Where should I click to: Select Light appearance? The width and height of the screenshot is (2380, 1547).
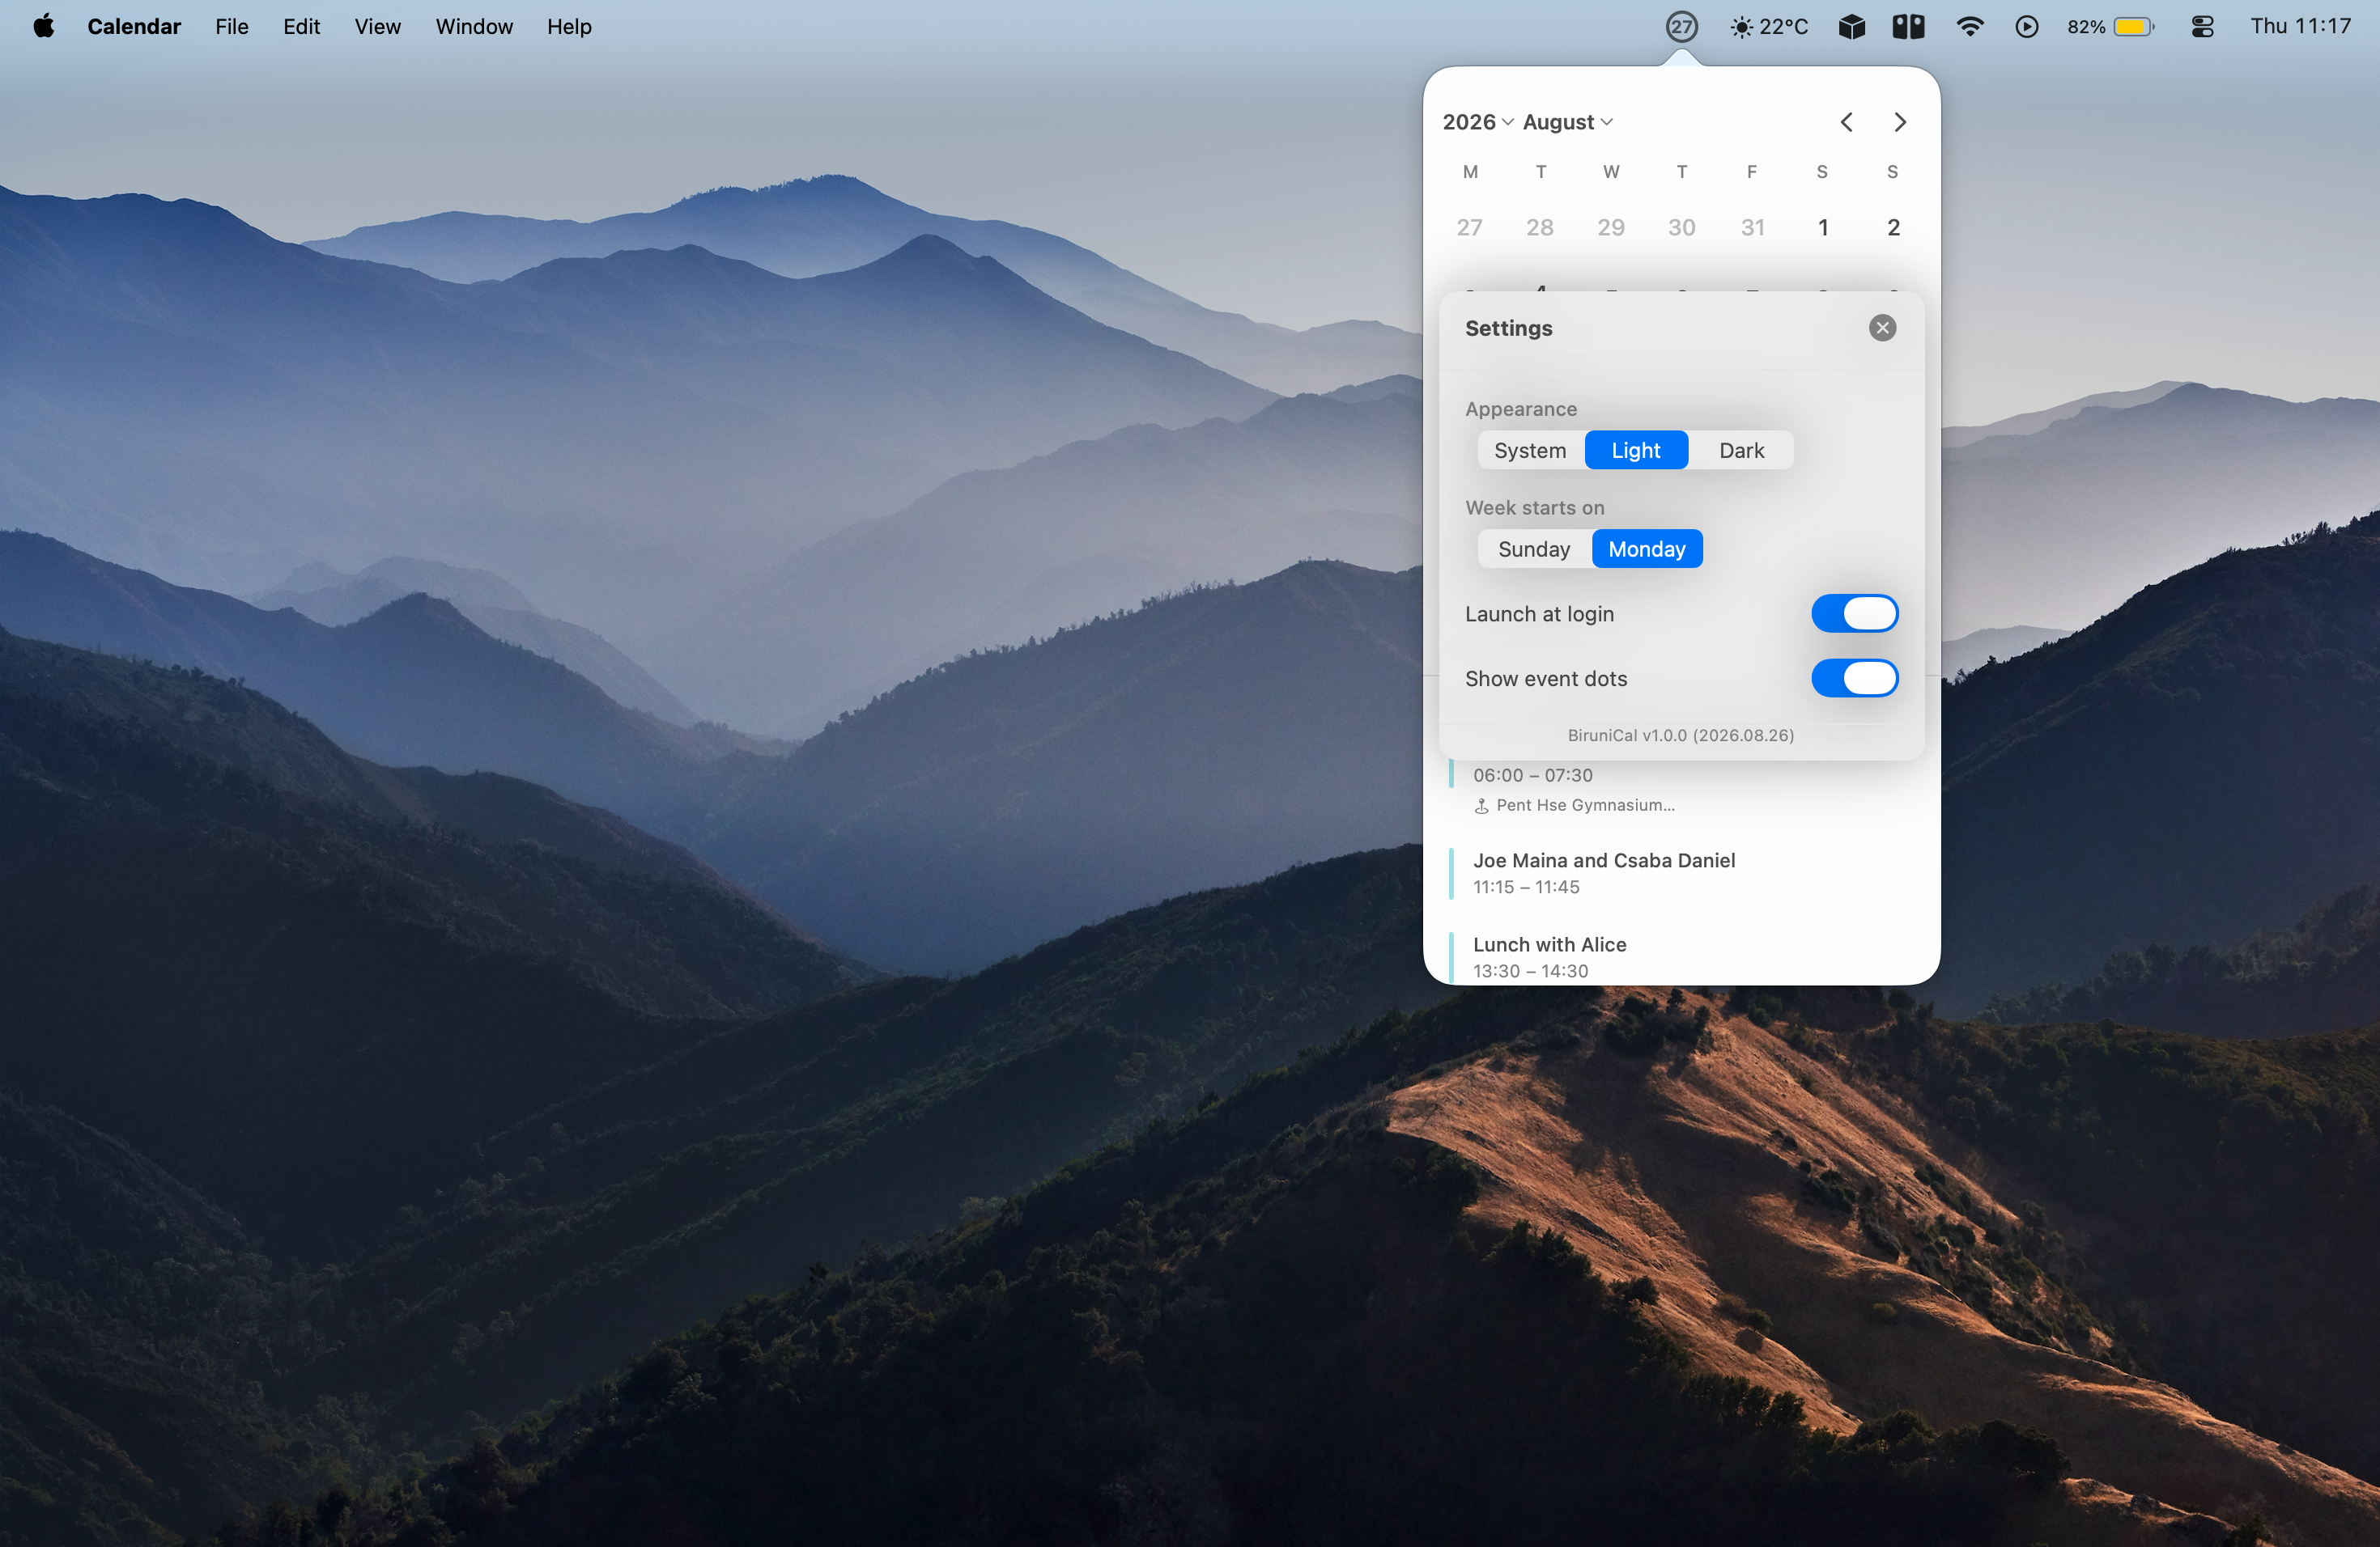pyautogui.click(x=1636, y=450)
